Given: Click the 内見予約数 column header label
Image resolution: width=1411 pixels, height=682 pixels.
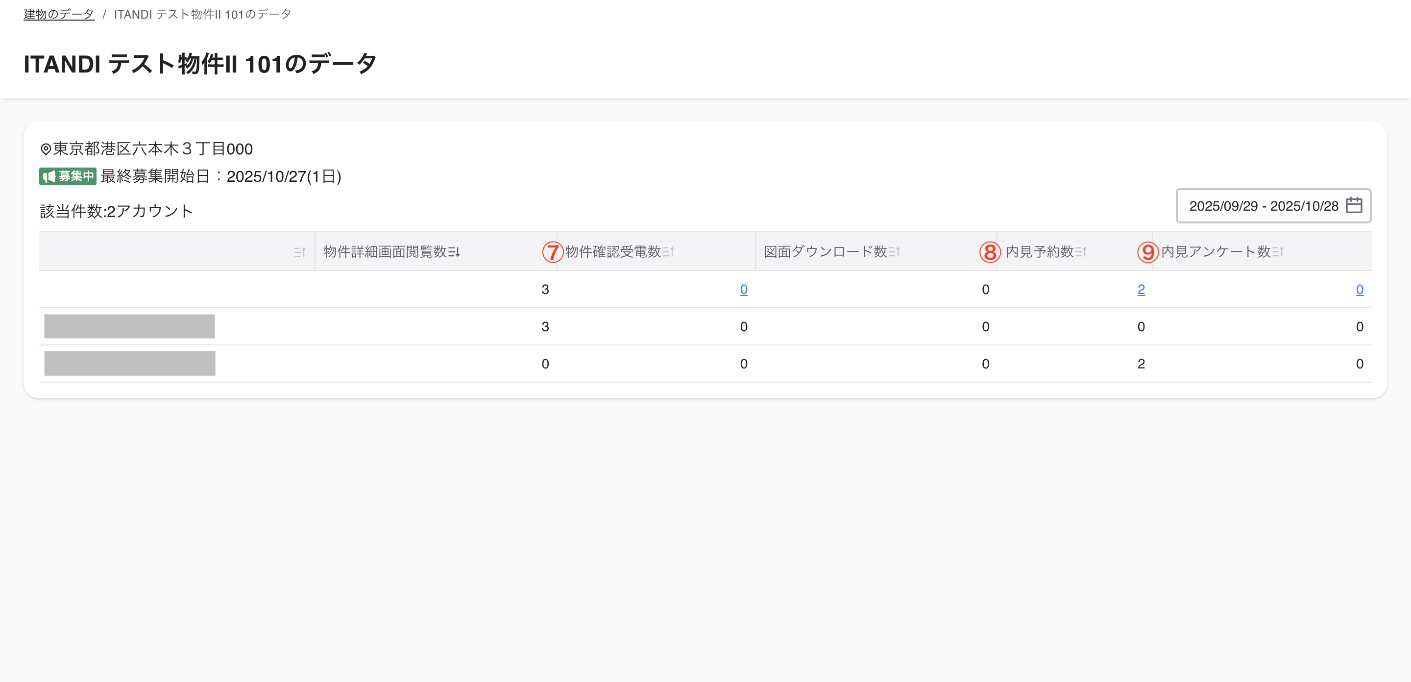Looking at the screenshot, I should click(1040, 252).
